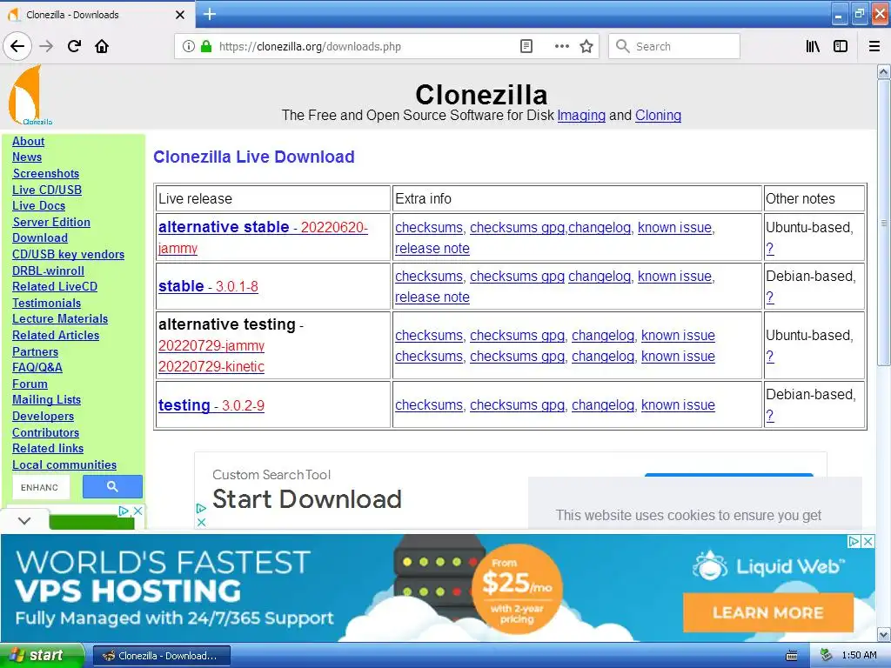Click AdChoices triangle beside Start Download ad
This screenshot has width=891, height=668.
point(201,508)
